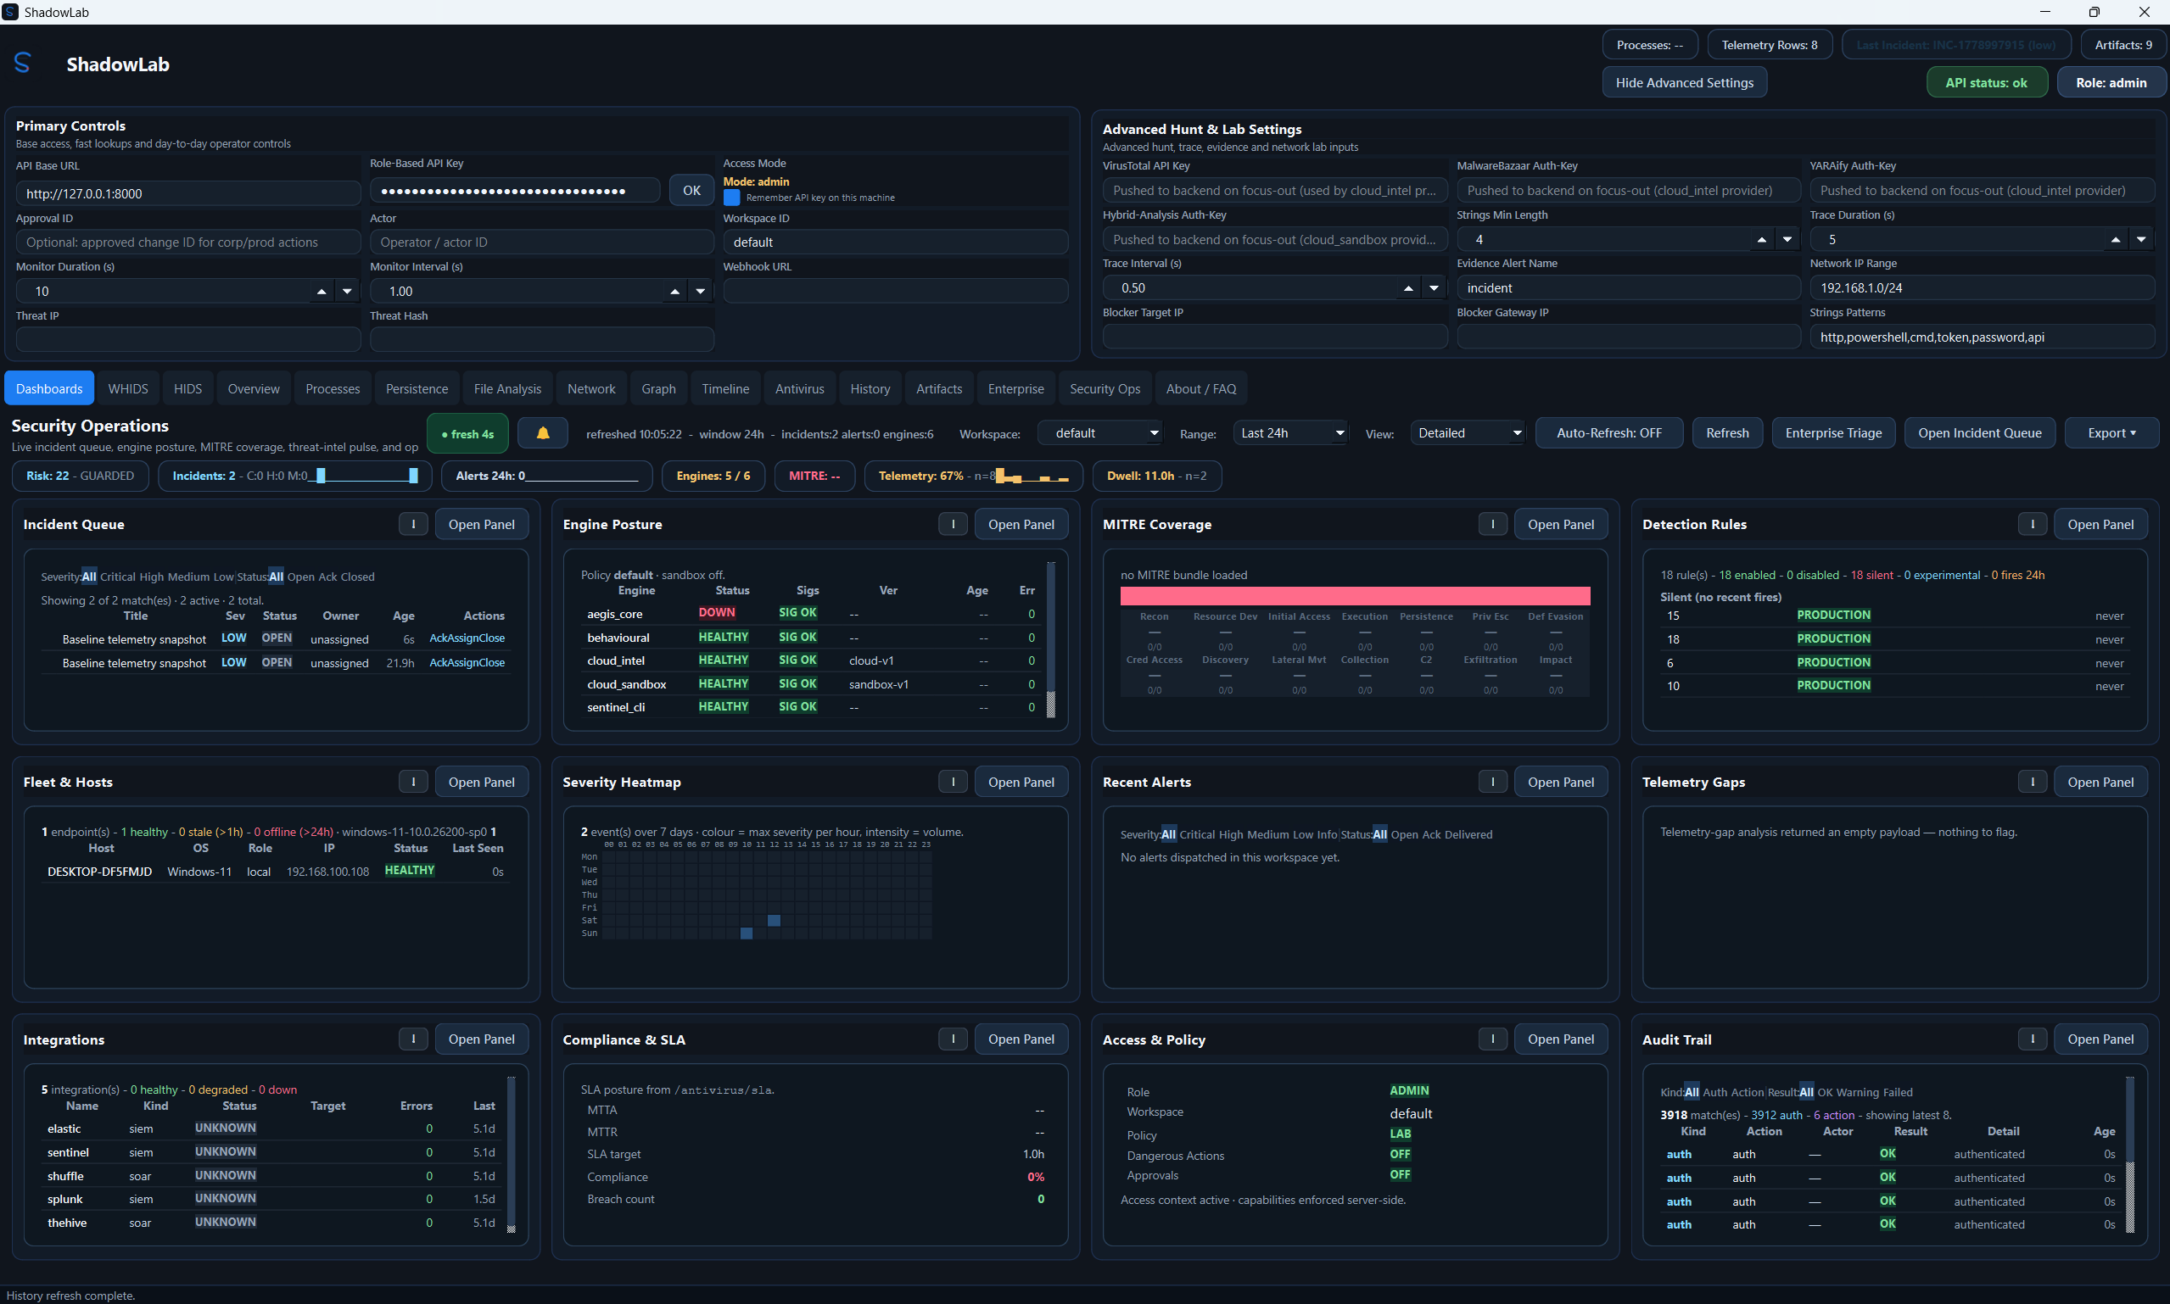Click the Network IP Range field

click(1982, 287)
